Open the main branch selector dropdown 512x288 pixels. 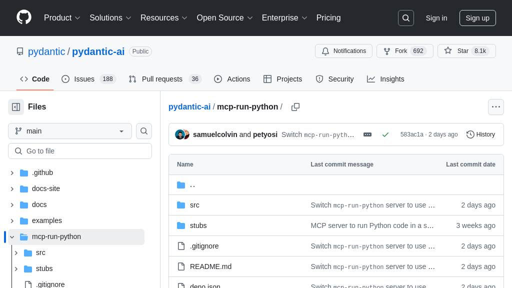click(70, 131)
